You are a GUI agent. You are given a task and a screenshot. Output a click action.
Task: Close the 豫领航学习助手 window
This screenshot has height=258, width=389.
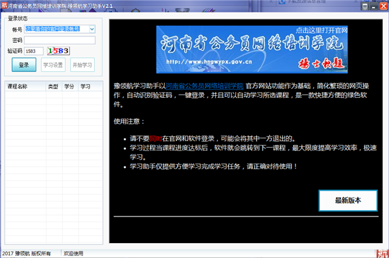[383, 6]
